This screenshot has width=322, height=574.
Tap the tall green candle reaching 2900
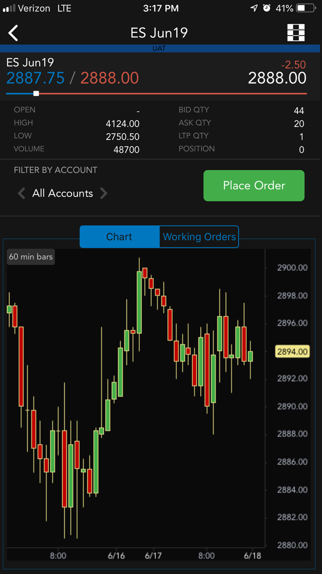[x=139, y=302]
